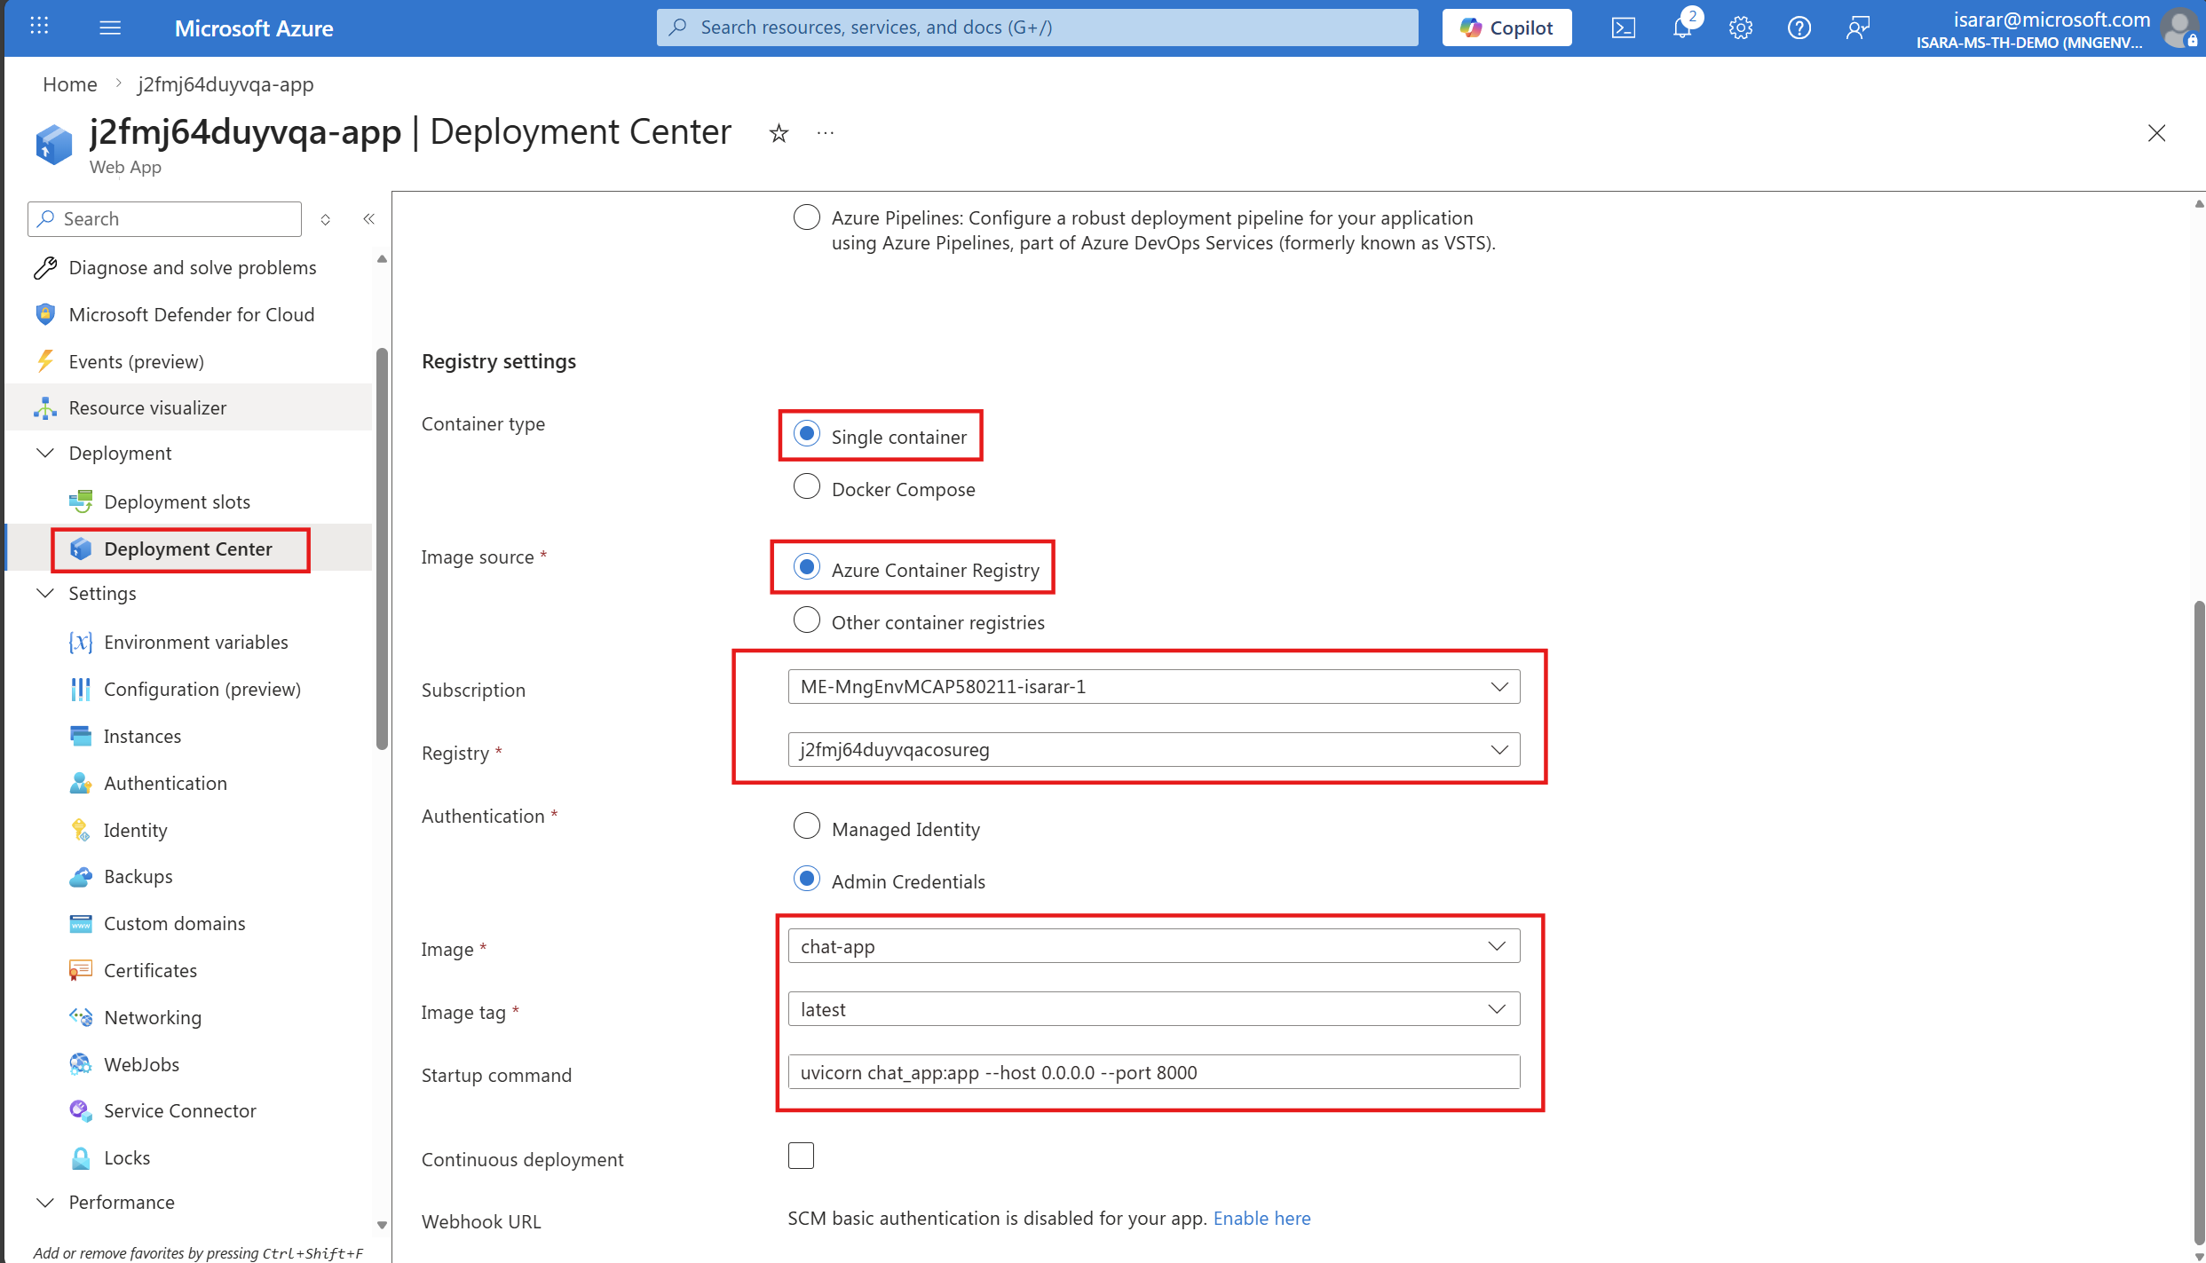The height and width of the screenshot is (1263, 2206).
Task: Go to Home breadcrumb link
Action: click(x=70, y=84)
